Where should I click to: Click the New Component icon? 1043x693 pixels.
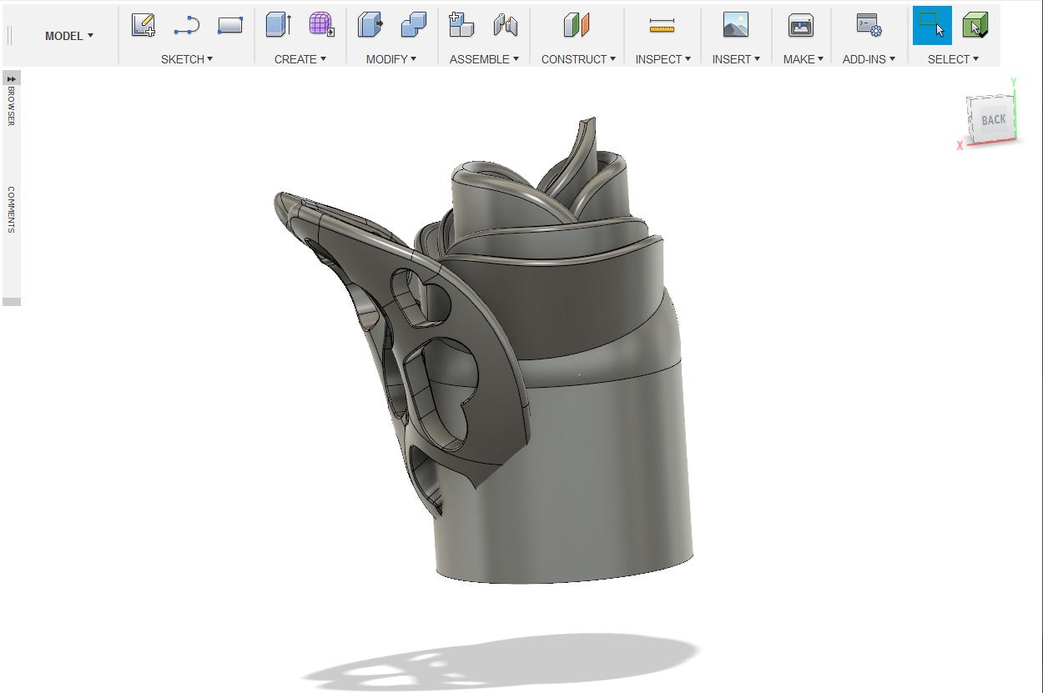(x=461, y=26)
